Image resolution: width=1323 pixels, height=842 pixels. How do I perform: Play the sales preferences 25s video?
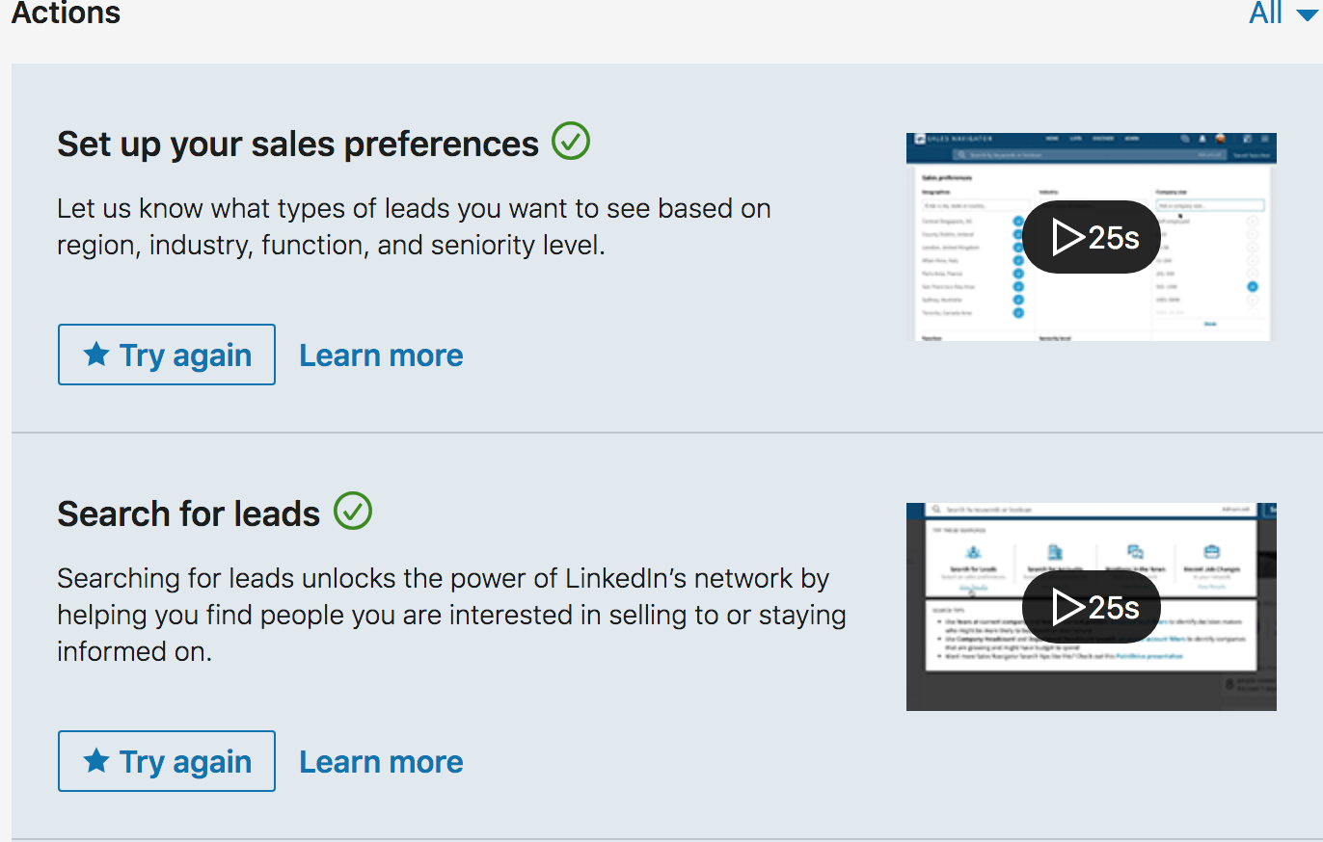point(1091,237)
